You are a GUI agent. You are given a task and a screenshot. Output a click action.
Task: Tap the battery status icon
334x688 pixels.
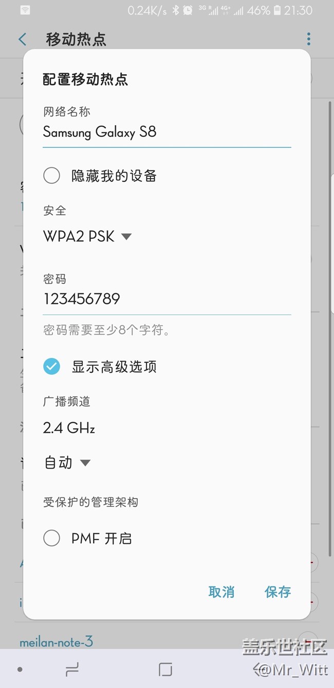pyautogui.click(x=277, y=10)
